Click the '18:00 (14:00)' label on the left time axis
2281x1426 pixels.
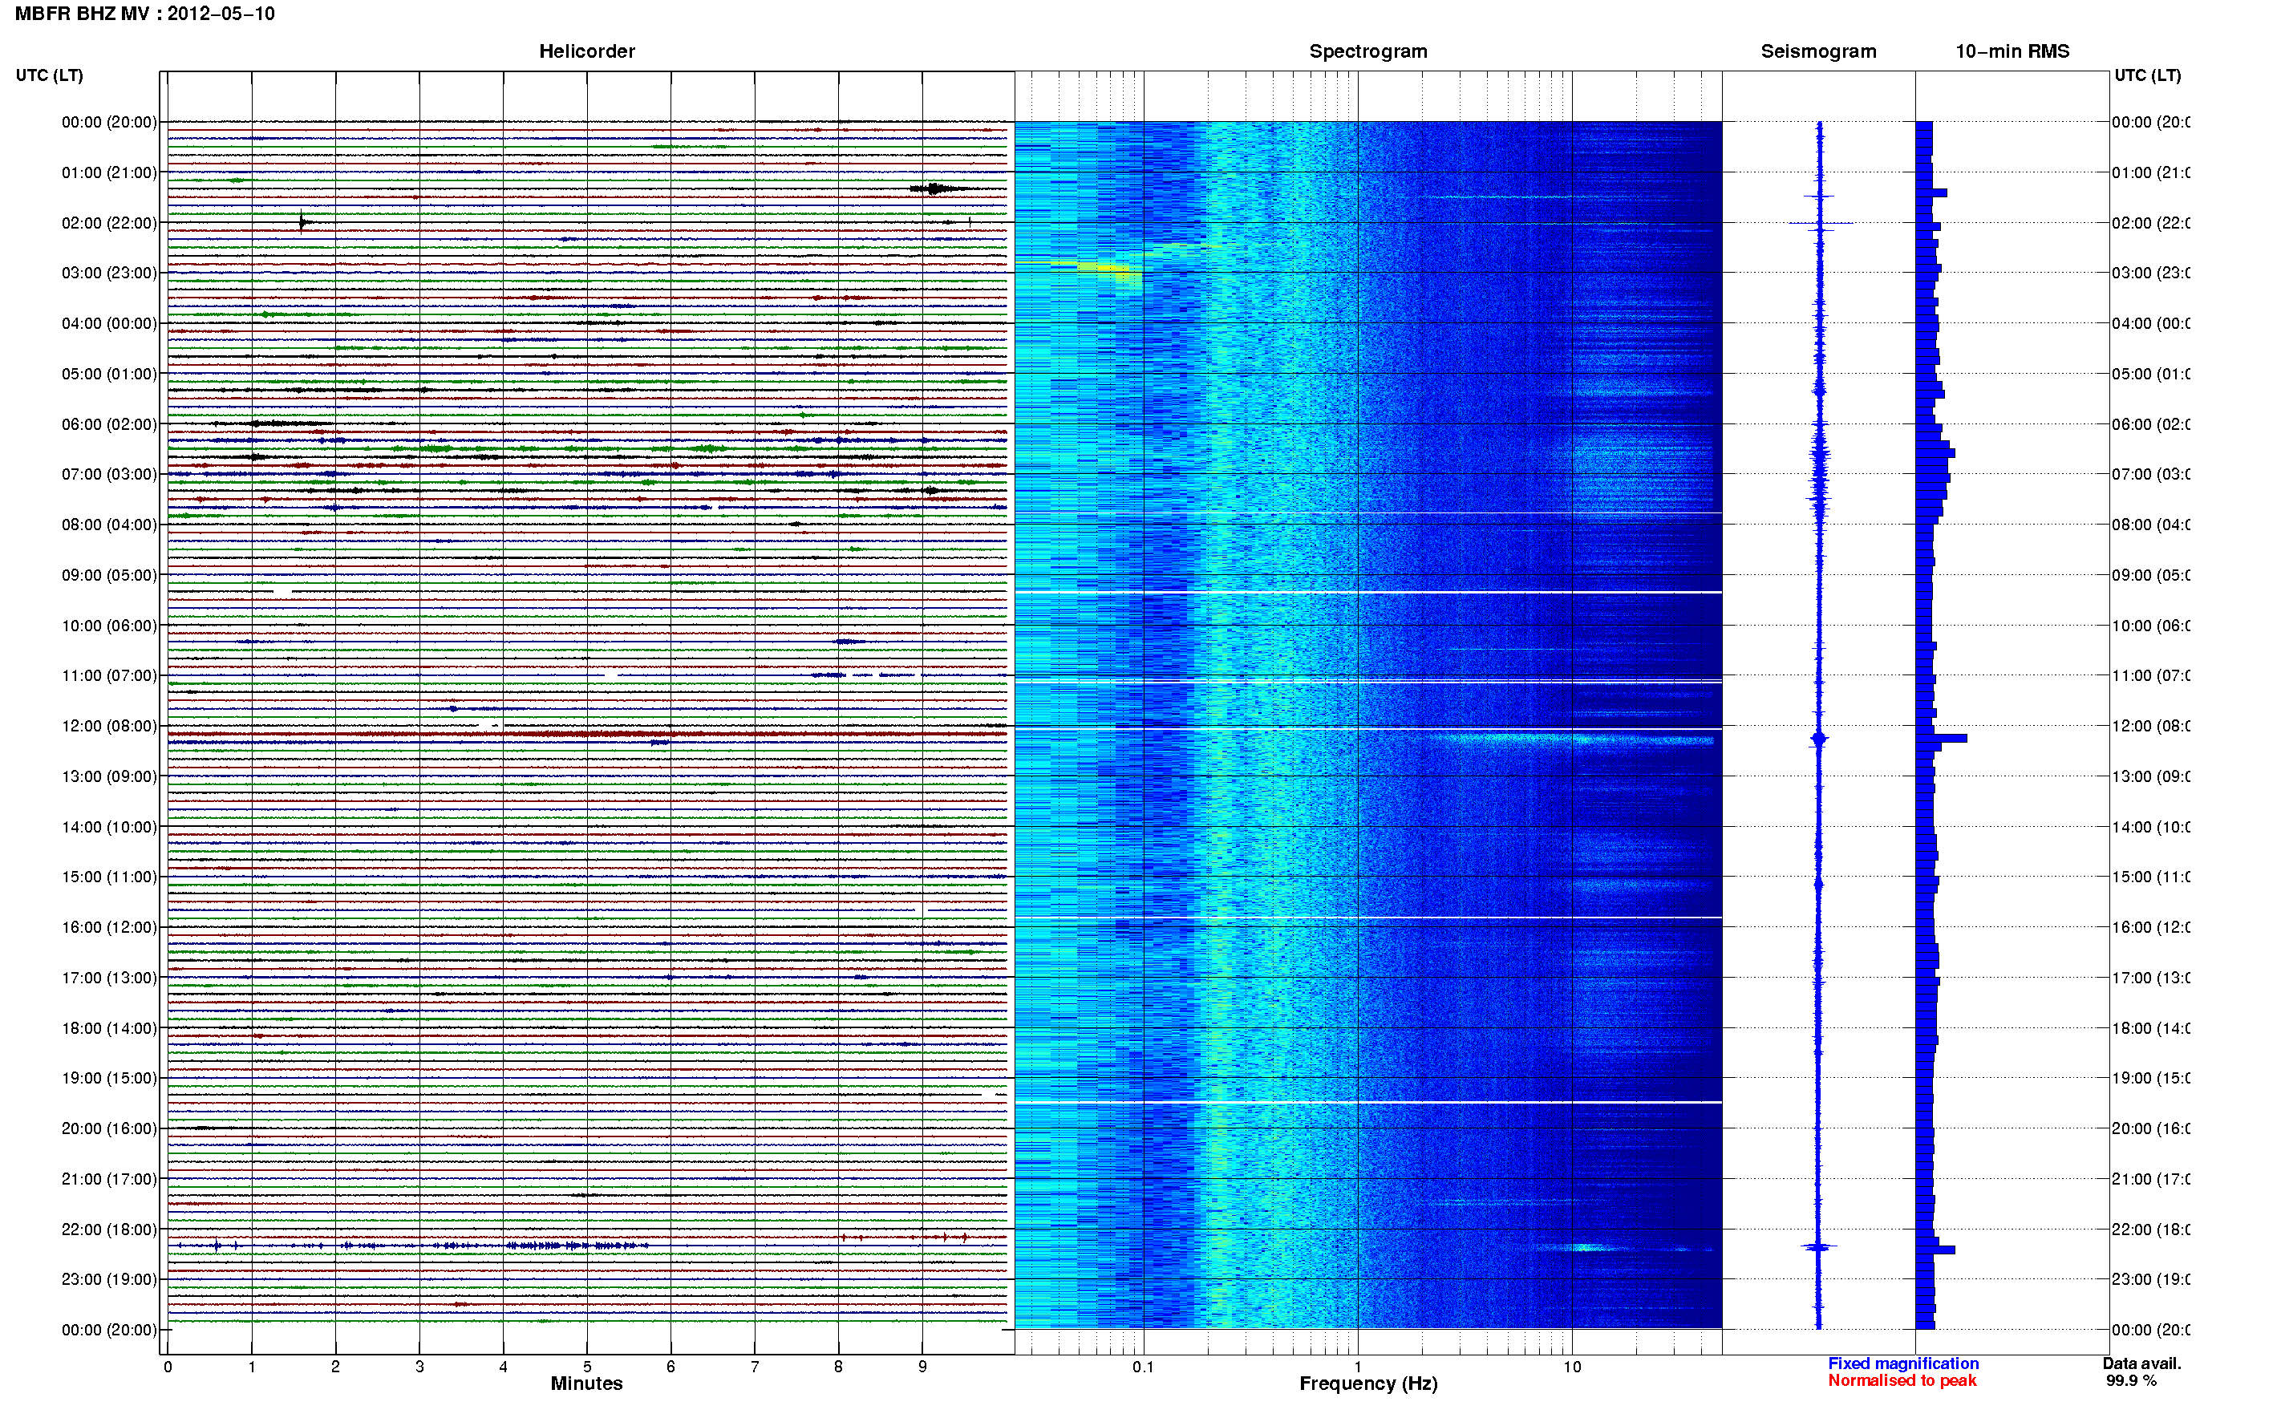pos(109,1029)
